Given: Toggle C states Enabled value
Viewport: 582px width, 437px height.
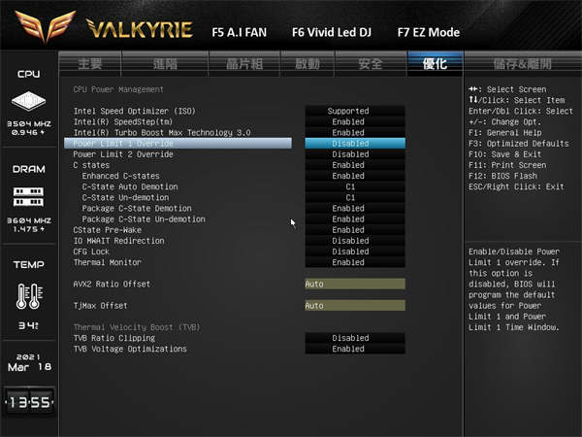Looking at the screenshot, I should click(355, 165).
